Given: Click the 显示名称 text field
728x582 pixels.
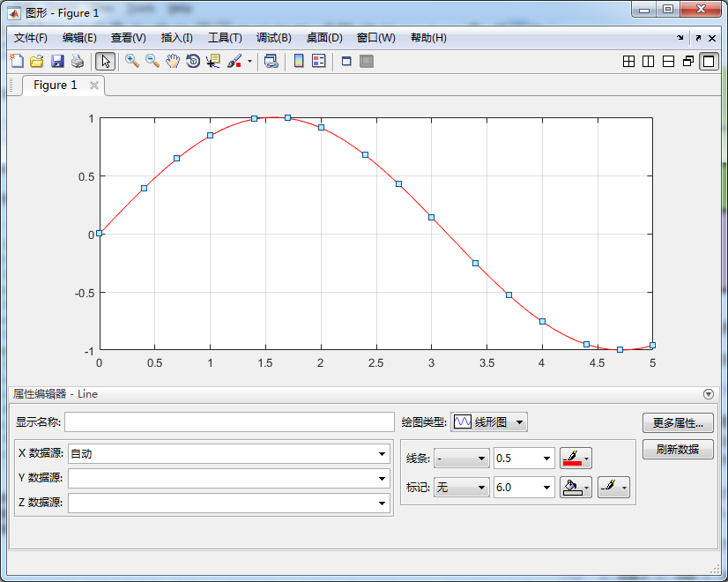Looking at the screenshot, I should [229, 422].
